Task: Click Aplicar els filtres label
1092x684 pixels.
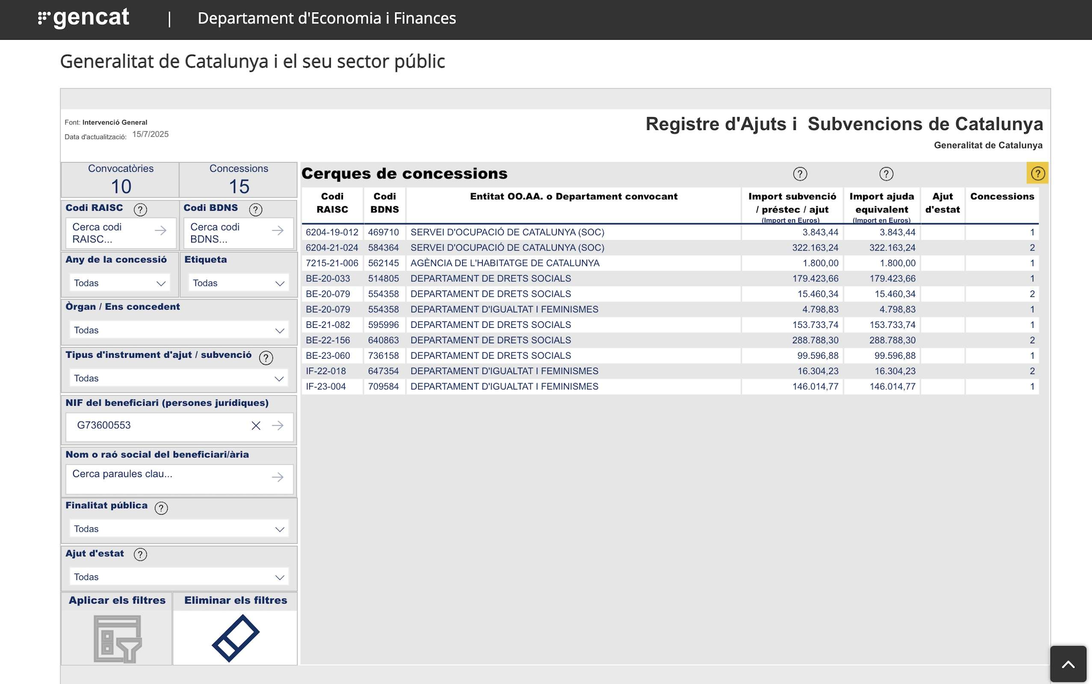Action: pyautogui.click(x=117, y=600)
